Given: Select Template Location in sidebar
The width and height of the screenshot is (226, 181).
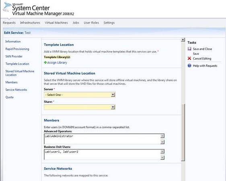Looking at the screenshot, I should (17, 64).
